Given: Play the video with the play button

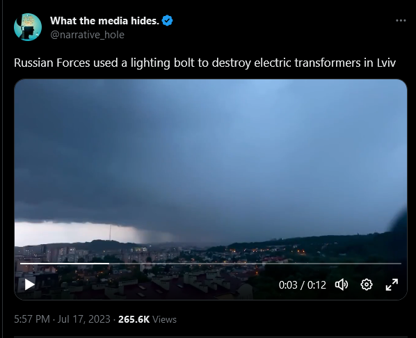Looking at the screenshot, I should pos(29,284).
